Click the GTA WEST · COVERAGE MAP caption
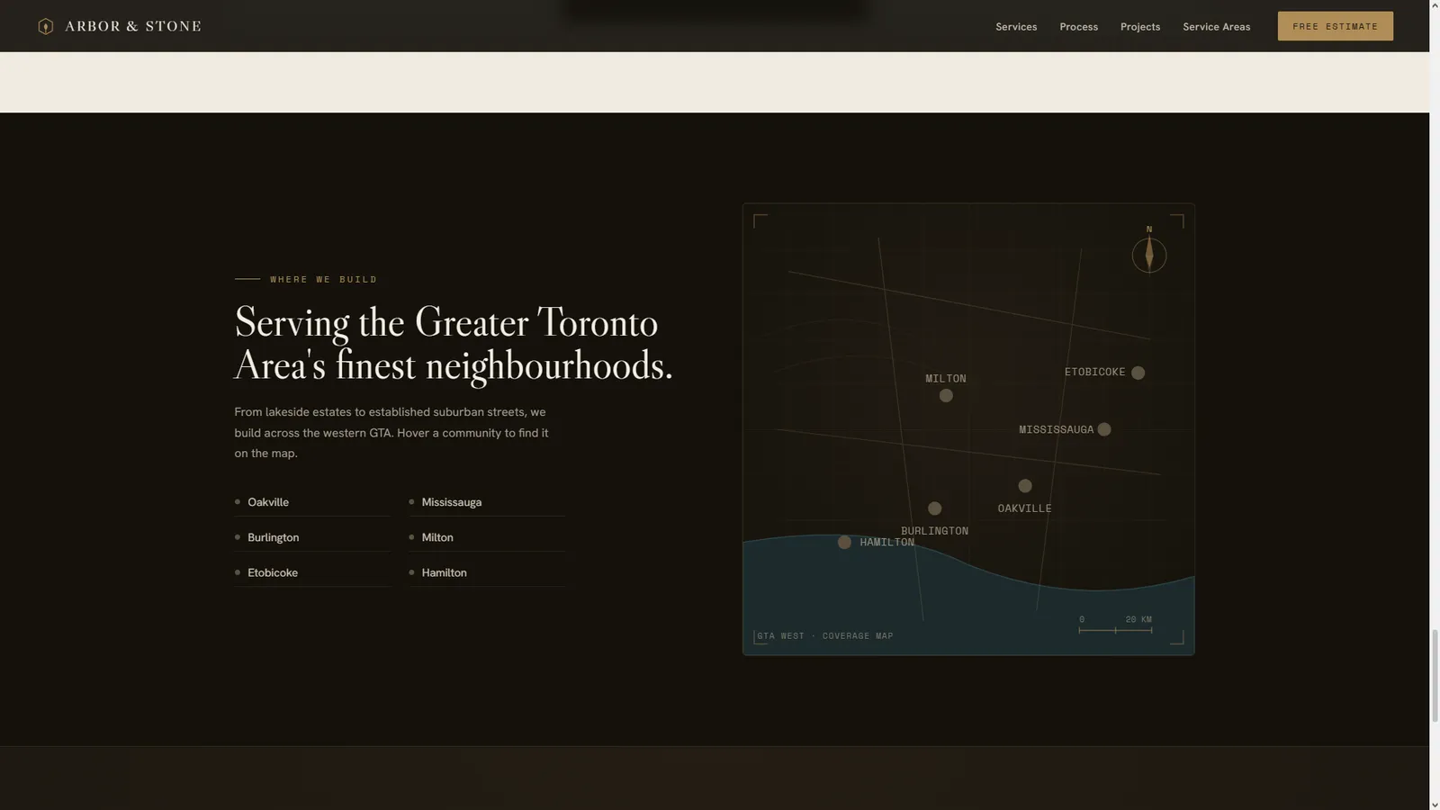 (x=825, y=636)
